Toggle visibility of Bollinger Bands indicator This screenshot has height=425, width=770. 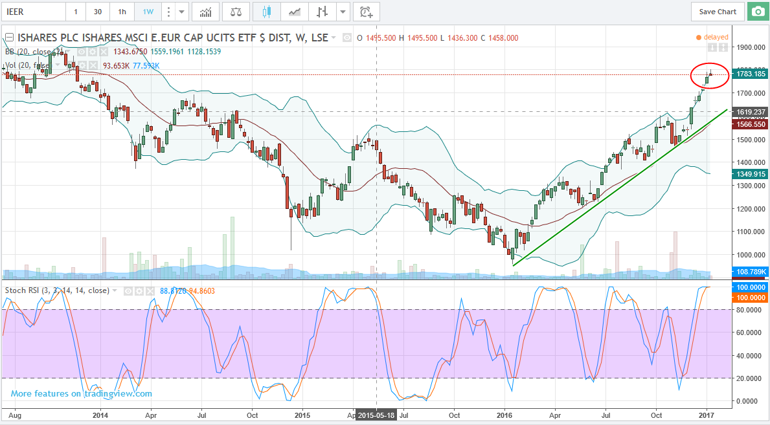tap(82, 52)
